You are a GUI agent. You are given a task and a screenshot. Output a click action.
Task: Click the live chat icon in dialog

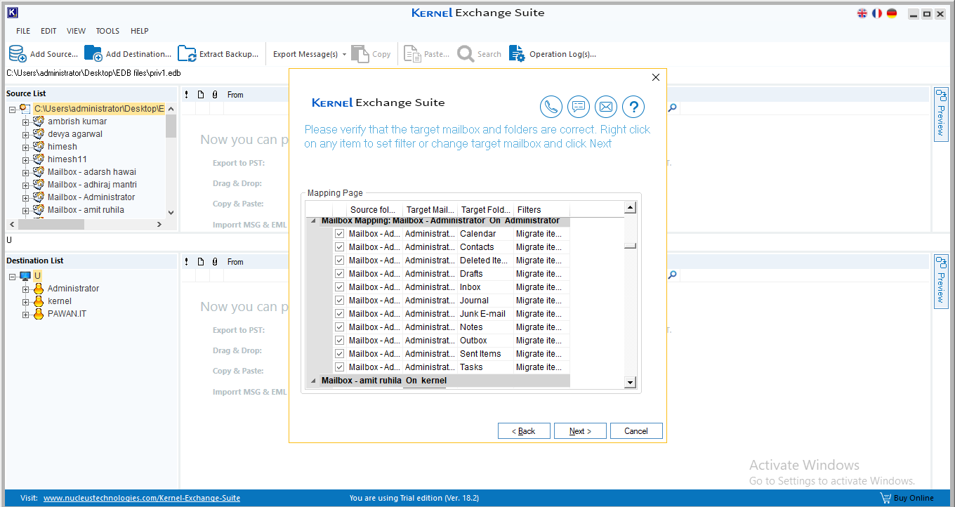tap(579, 107)
